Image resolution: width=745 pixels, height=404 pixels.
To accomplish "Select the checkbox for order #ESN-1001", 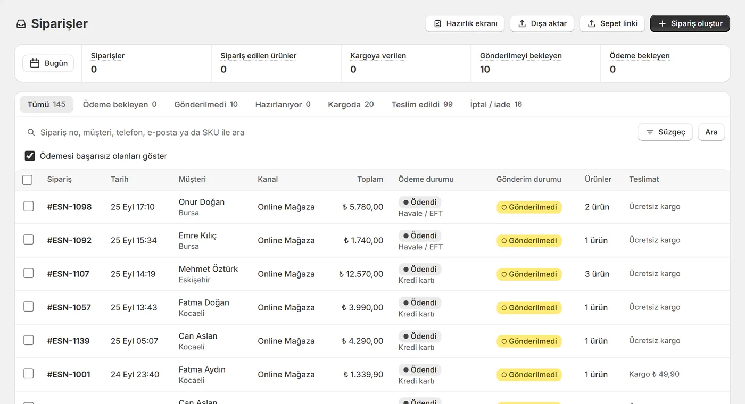I will (29, 374).
